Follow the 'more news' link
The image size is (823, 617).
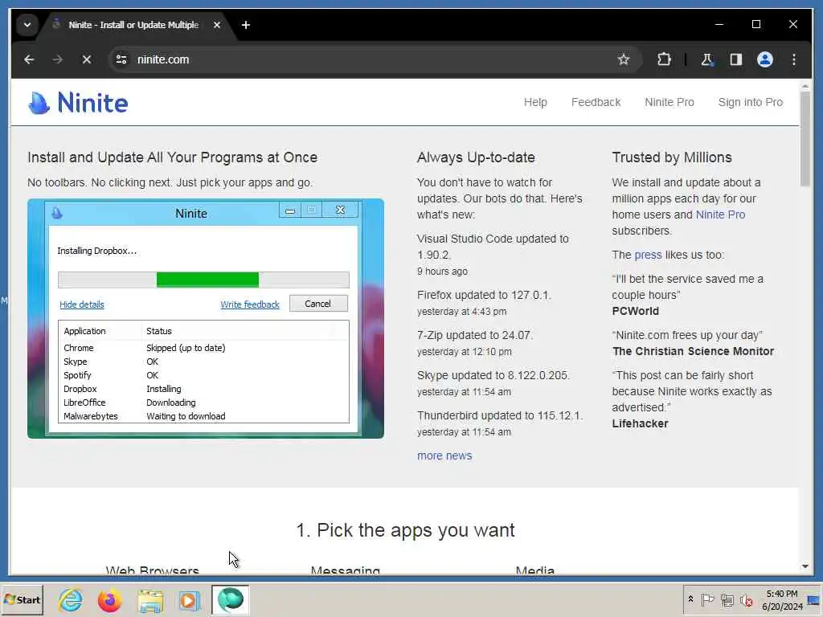click(444, 456)
